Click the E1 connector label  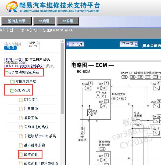click(115, 99)
